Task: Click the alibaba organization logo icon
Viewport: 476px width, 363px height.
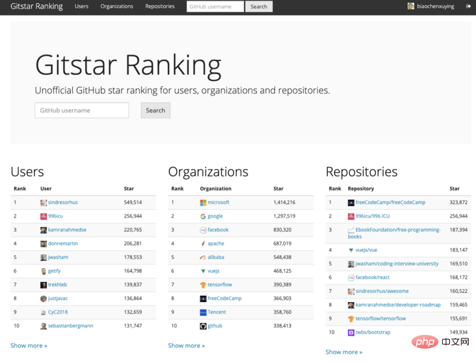Action: (x=203, y=257)
